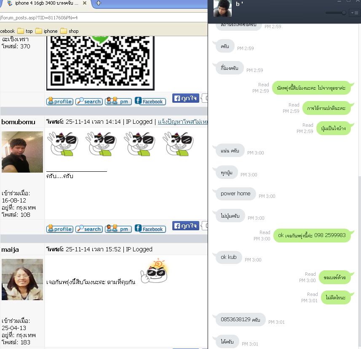Click first sunglasses sticker in bomubomu post
This screenshot has width=361, height=349.
(63, 144)
